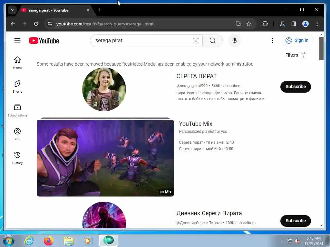Screen dimensions: 330x247
Task: Launch Firefox from the taskbar
Action: pos(49,241)
